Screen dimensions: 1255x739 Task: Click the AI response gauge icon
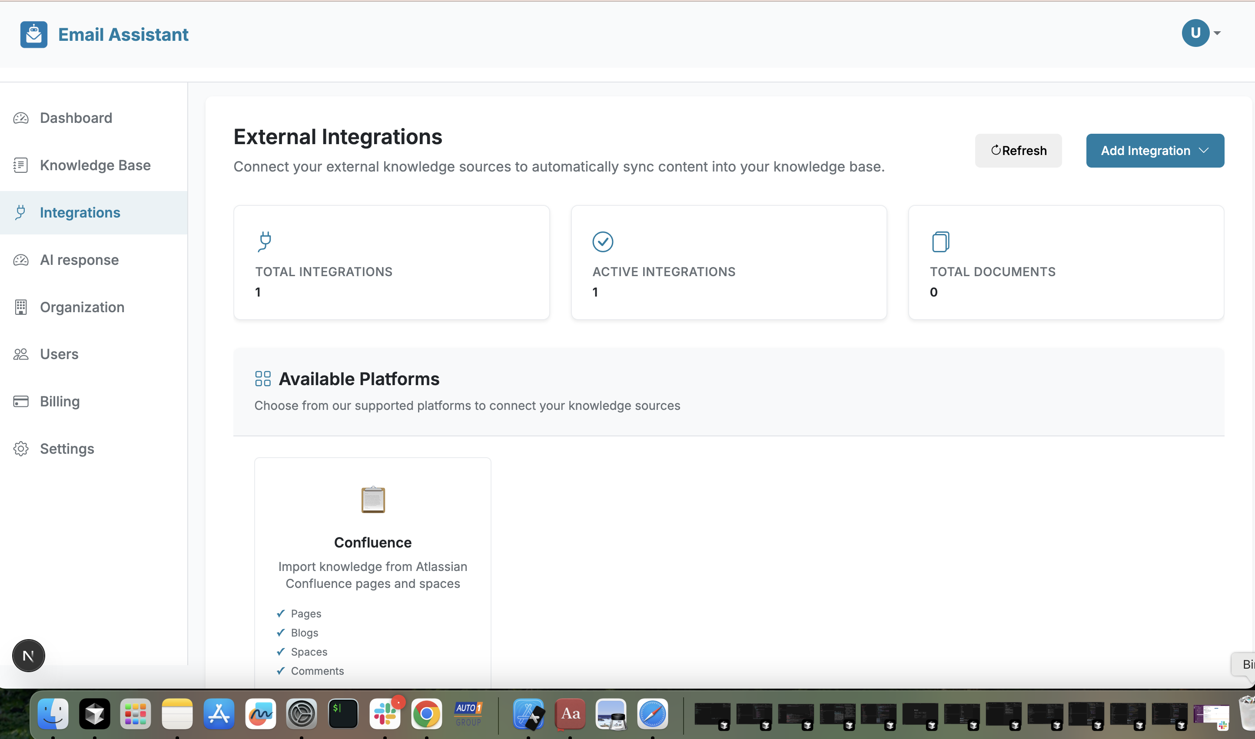21,260
